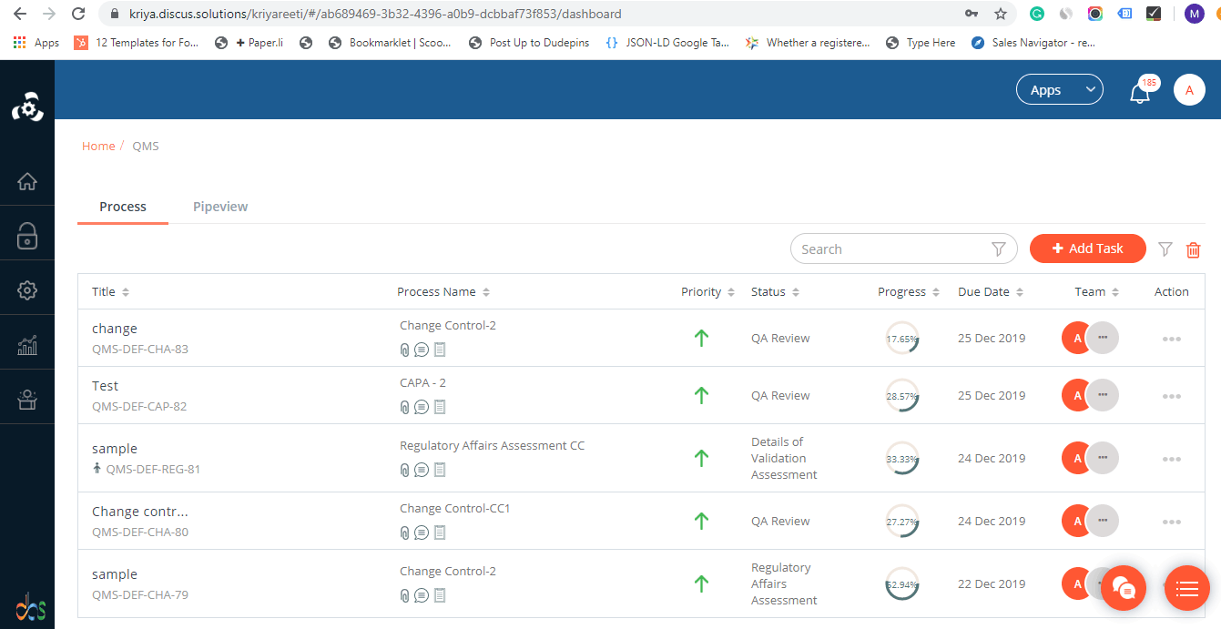Image resolution: width=1221 pixels, height=629 pixels.
Task: Open the settings gear in the sidebar
Action: tap(27, 289)
